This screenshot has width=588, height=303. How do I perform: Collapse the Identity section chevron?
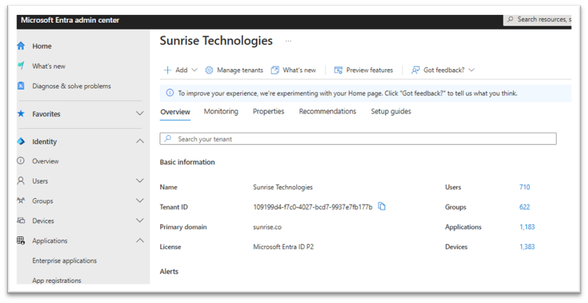coord(140,141)
